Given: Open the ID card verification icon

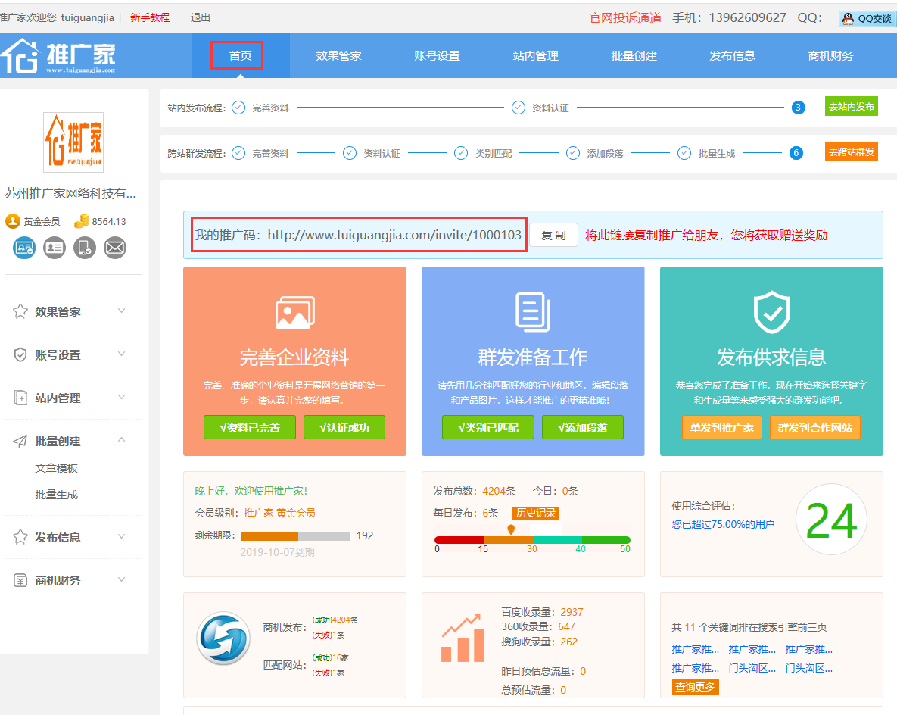Looking at the screenshot, I should [x=55, y=248].
